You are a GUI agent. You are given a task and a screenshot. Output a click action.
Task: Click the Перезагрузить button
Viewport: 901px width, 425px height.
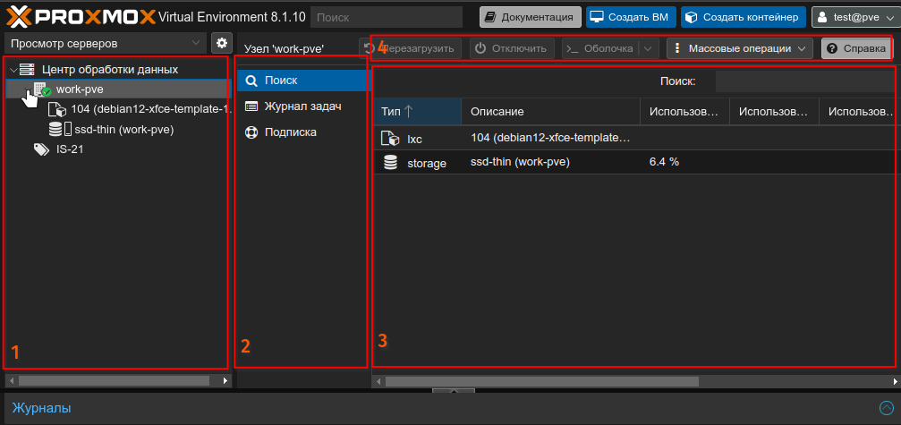411,48
